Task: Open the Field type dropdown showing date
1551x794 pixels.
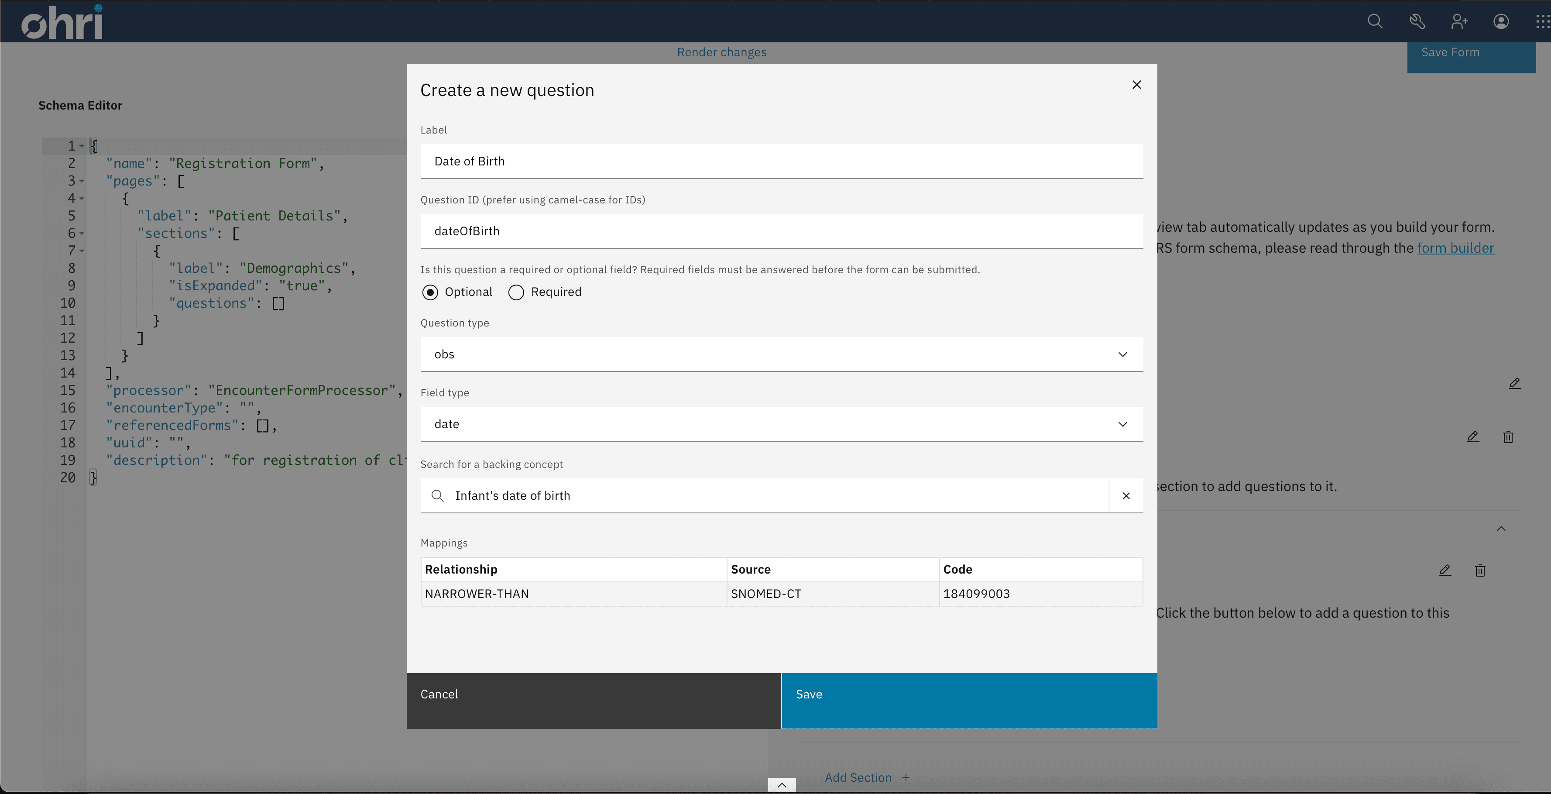Action: pyautogui.click(x=782, y=424)
